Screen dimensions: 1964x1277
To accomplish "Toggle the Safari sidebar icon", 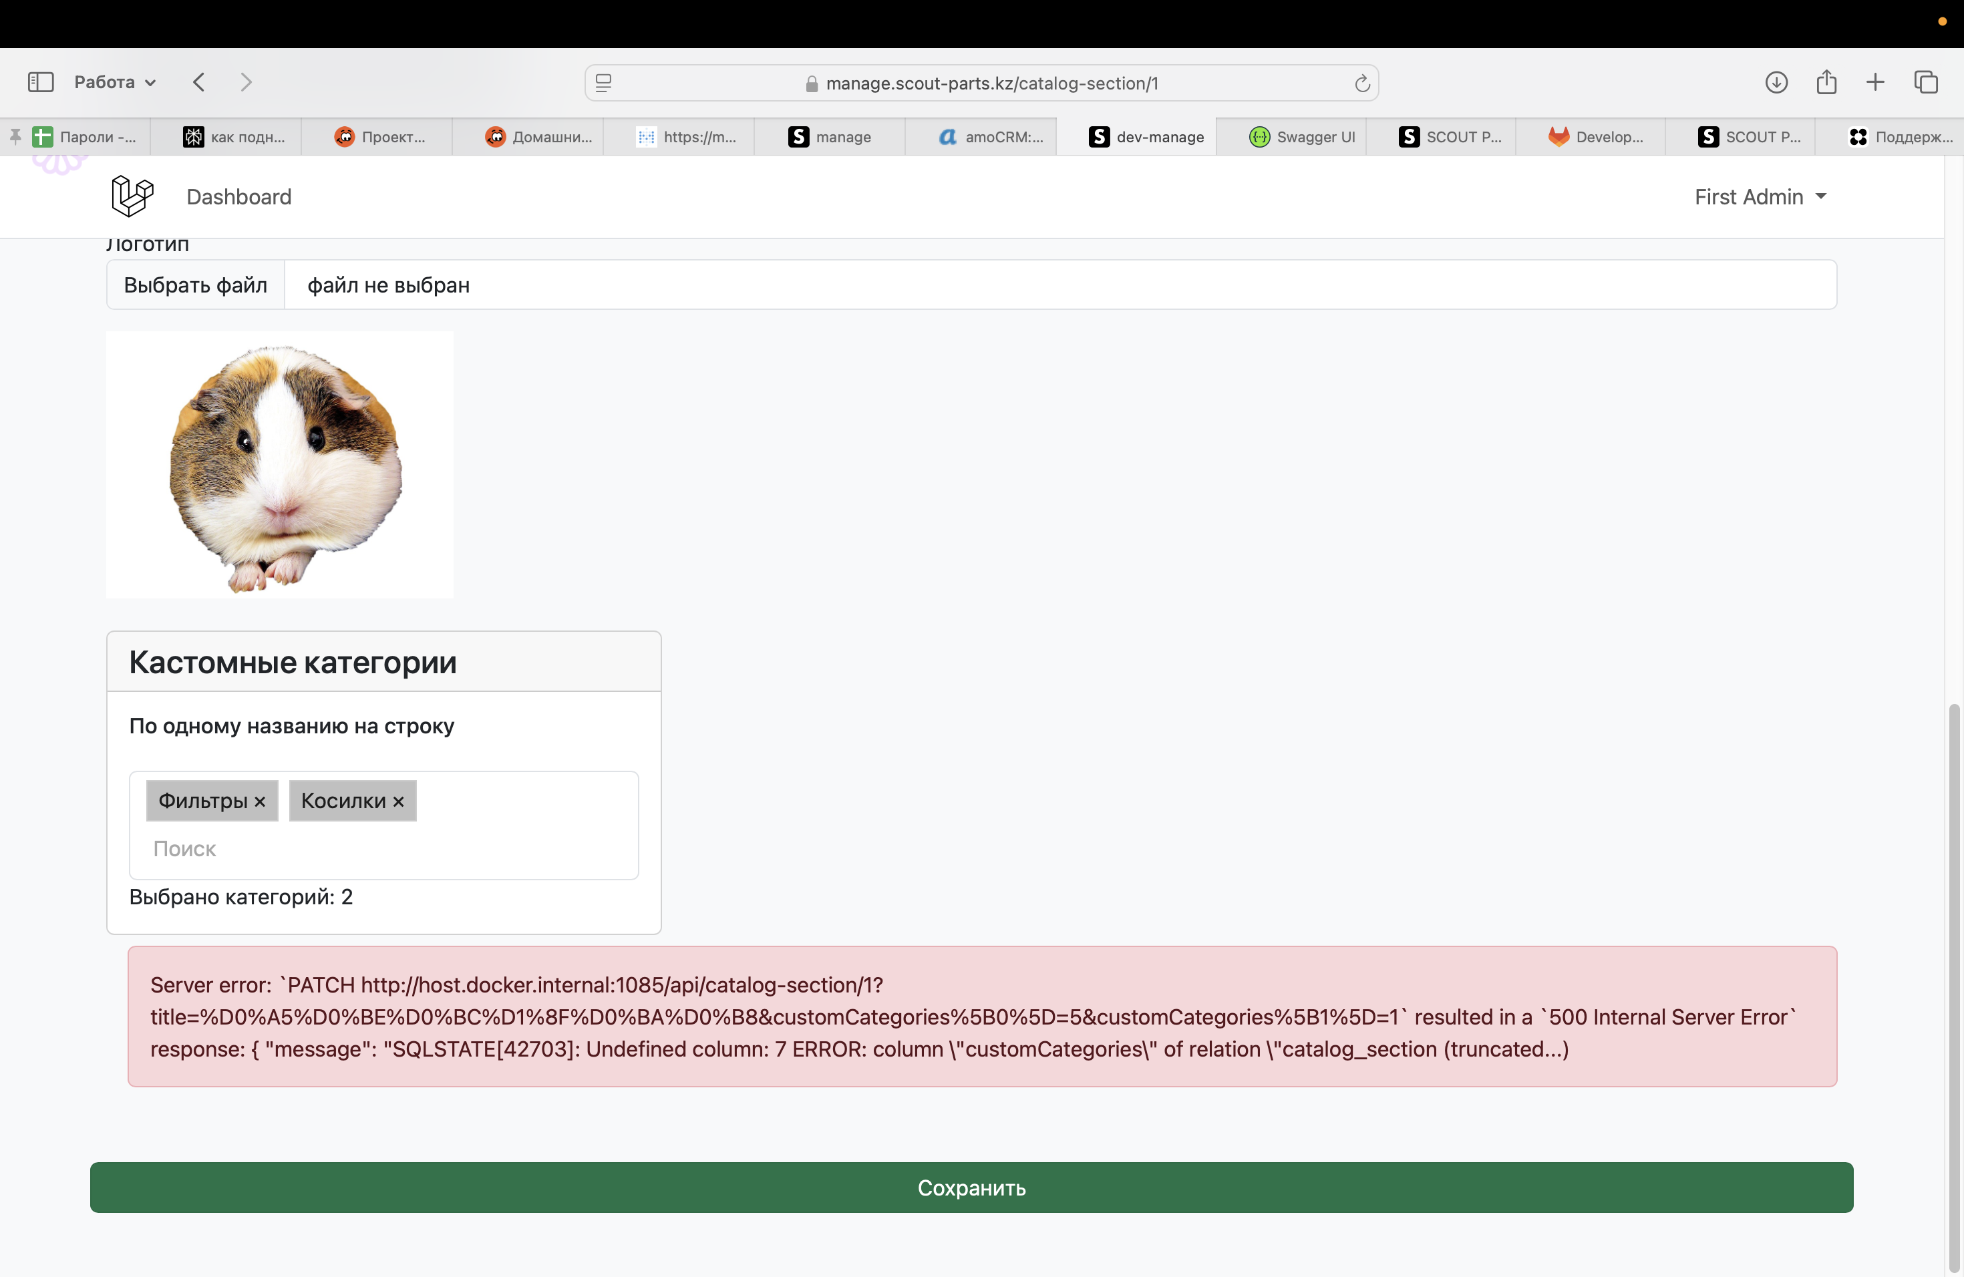I will tap(41, 81).
